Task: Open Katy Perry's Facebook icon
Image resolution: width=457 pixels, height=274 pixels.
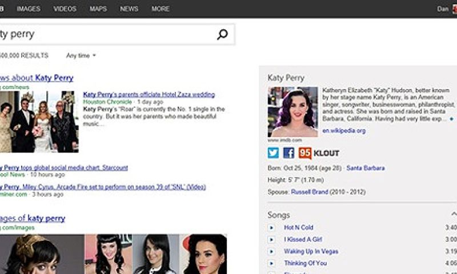Action: pos(288,153)
